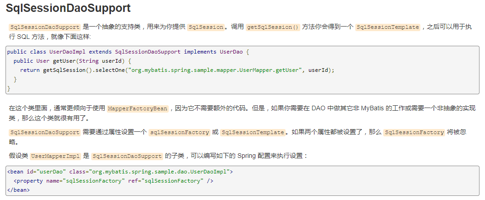The height and width of the screenshot is (200, 485).
Task: Click the bean id="userDao" XML line
Action: pos(120,172)
